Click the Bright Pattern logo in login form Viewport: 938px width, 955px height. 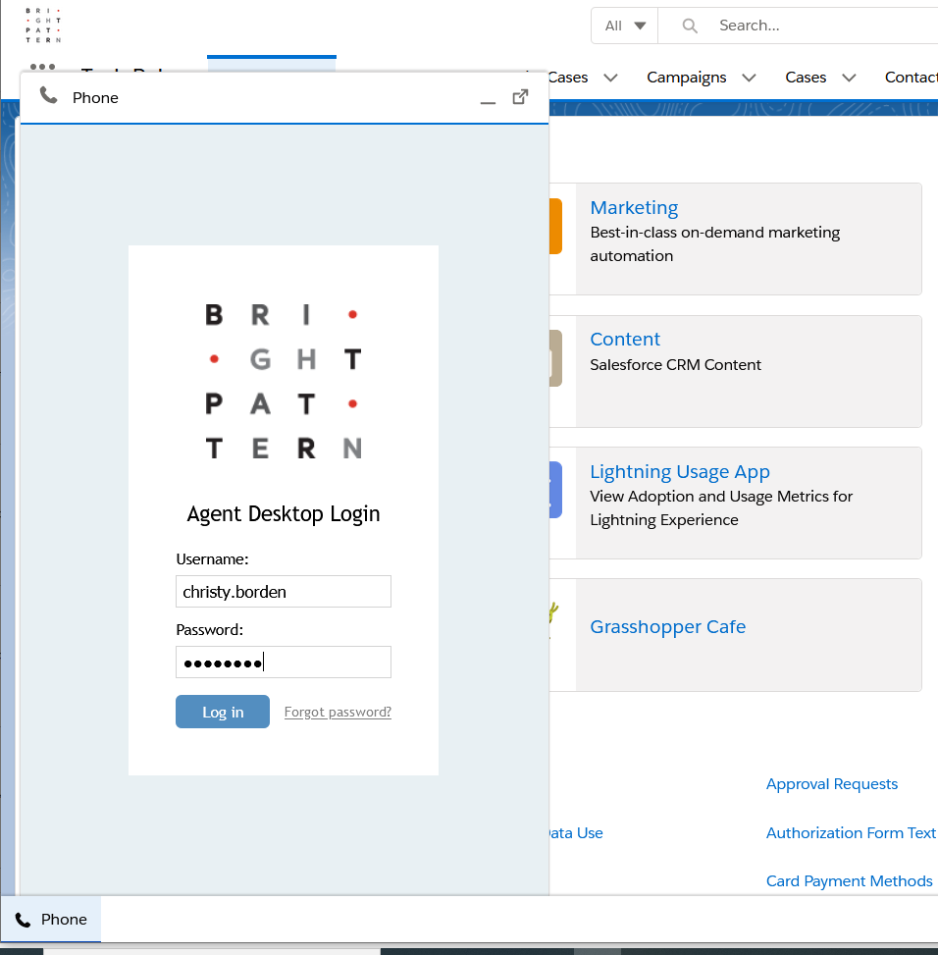click(284, 382)
